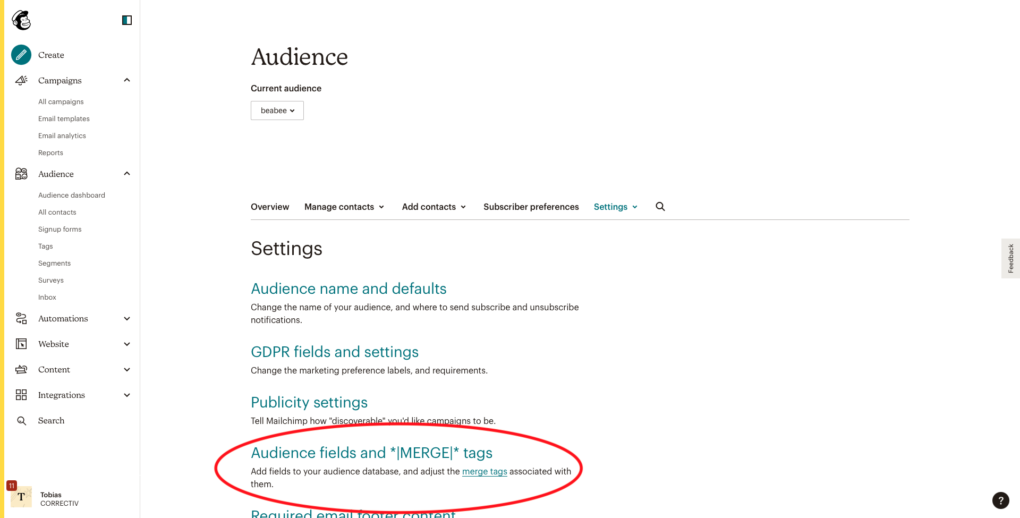
Task: Collapse the Campaigns section chevron
Action: point(127,80)
